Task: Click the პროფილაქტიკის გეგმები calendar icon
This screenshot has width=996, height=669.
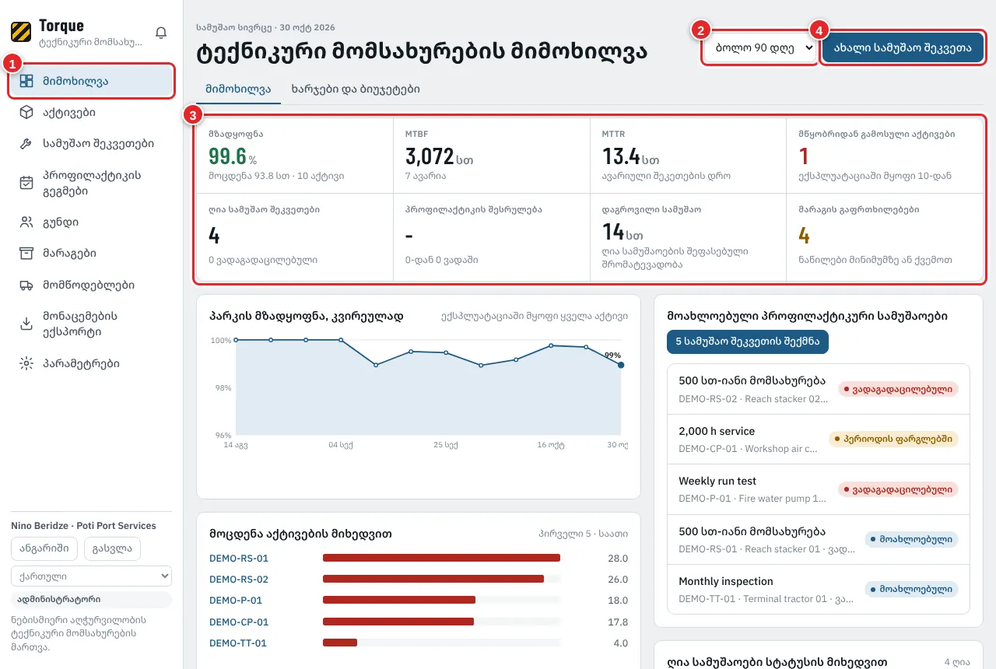Action: coord(26,183)
